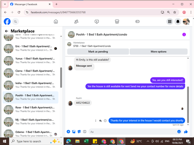Open Chrome profile icon
Screen dimensions: 194x145
(x=184, y=12)
